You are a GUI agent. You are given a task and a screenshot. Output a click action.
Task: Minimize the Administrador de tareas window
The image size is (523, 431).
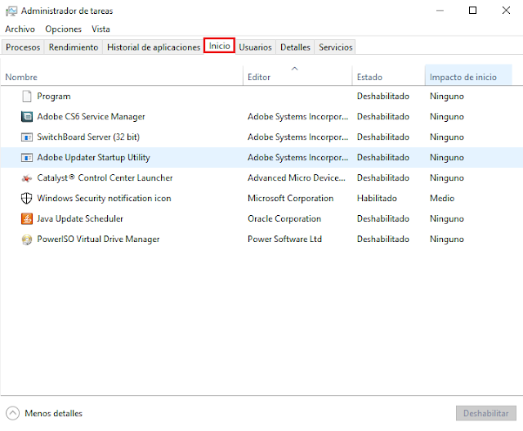point(440,11)
